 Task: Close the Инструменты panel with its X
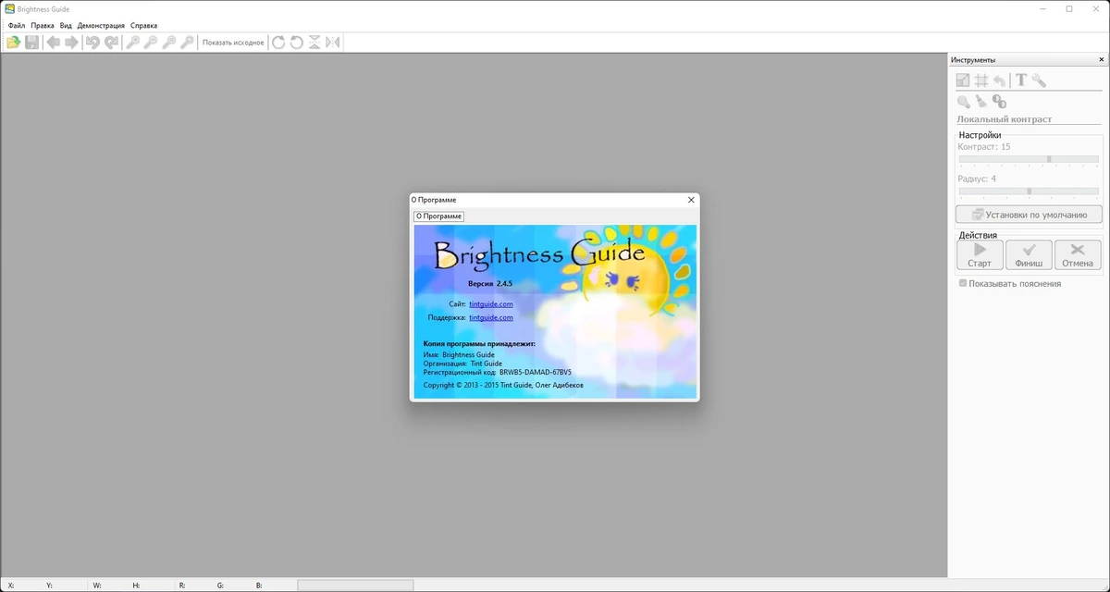pyautogui.click(x=1100, y=60)
